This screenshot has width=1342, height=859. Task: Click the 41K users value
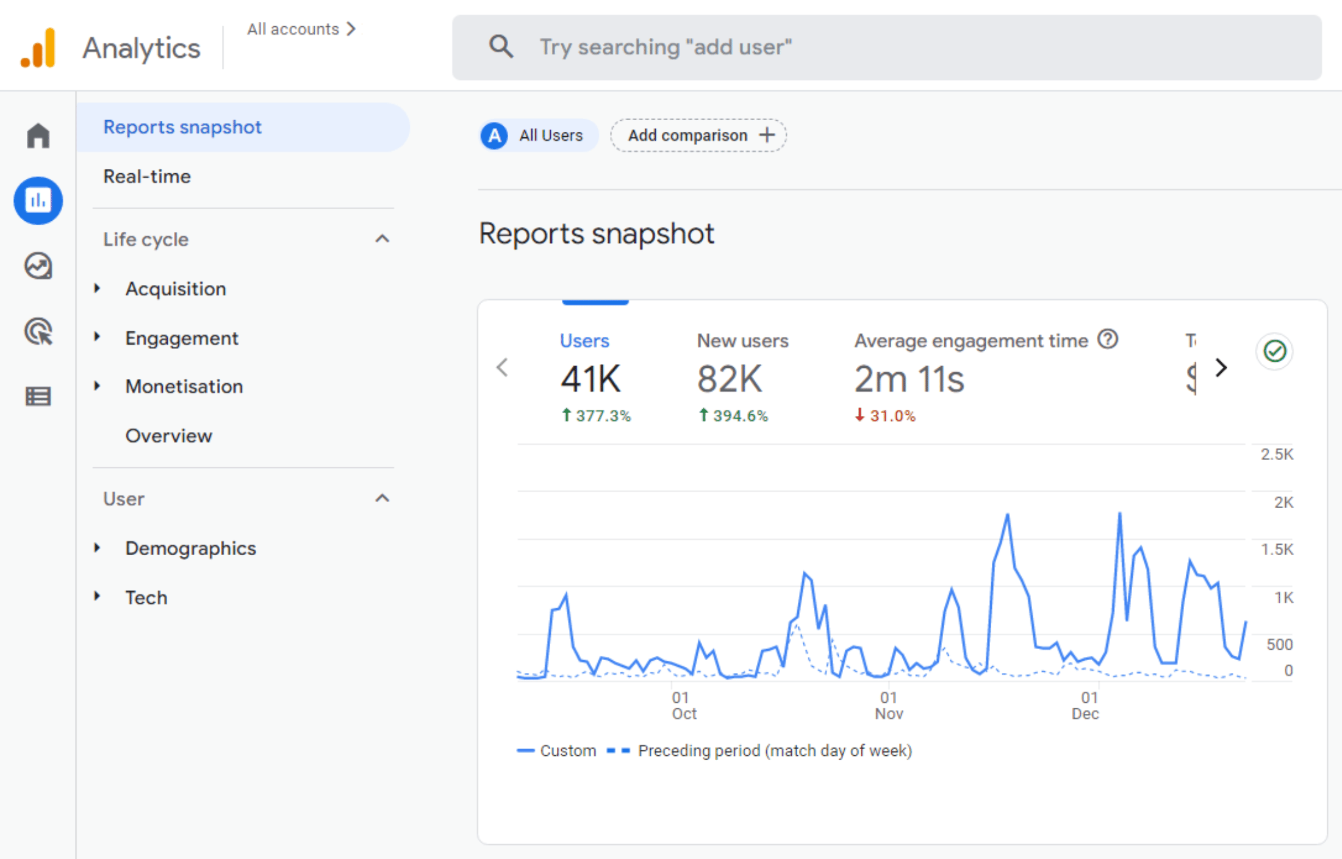[590, 379]
